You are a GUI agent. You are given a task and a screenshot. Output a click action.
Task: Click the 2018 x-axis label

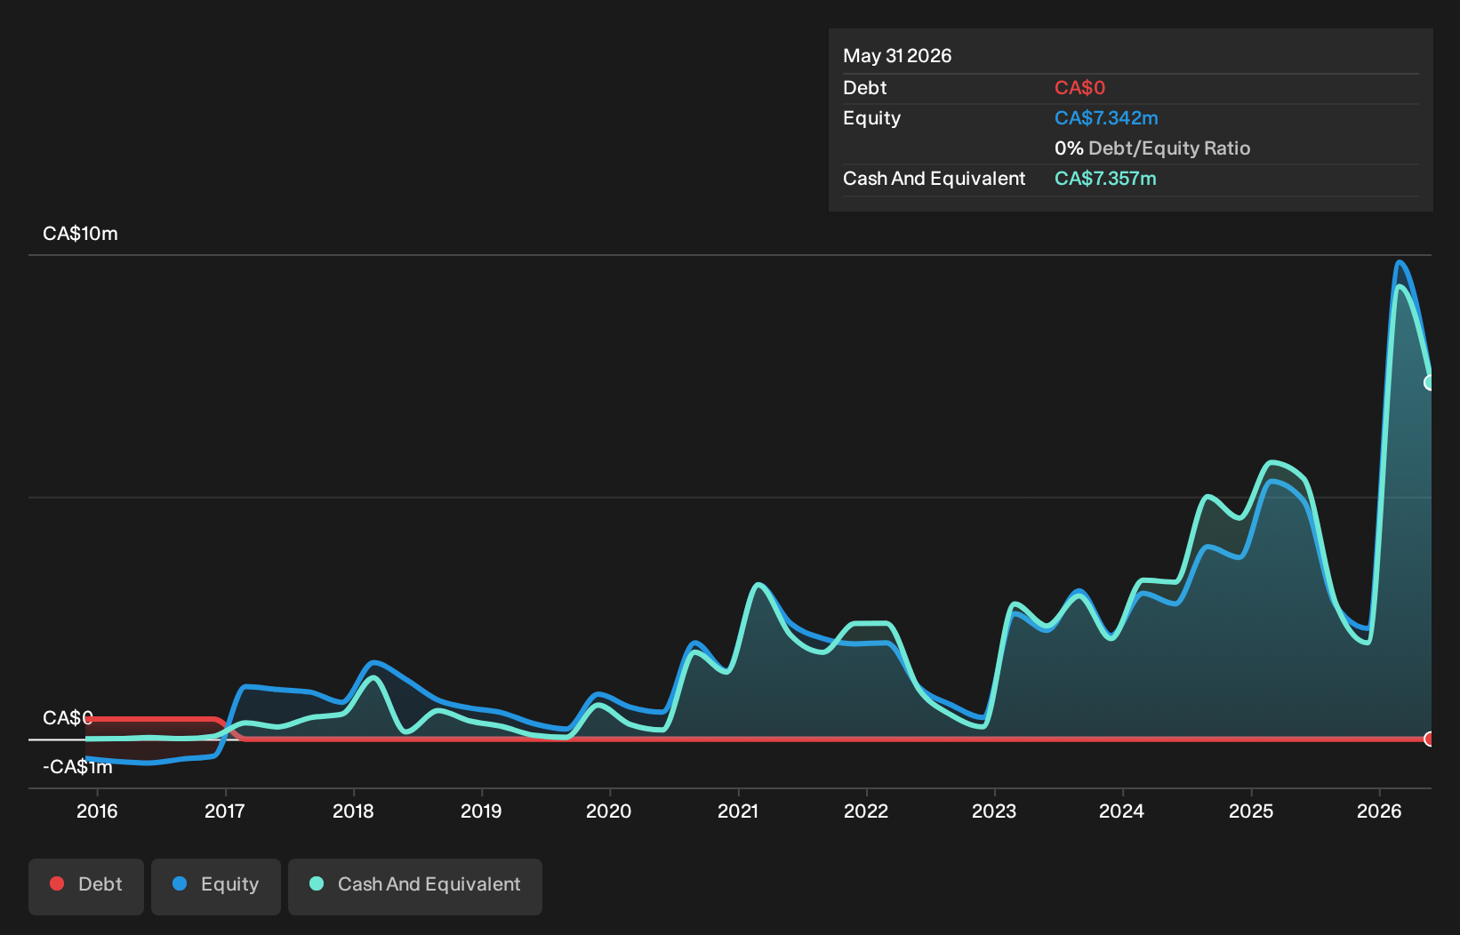click(x=353, y=811)
